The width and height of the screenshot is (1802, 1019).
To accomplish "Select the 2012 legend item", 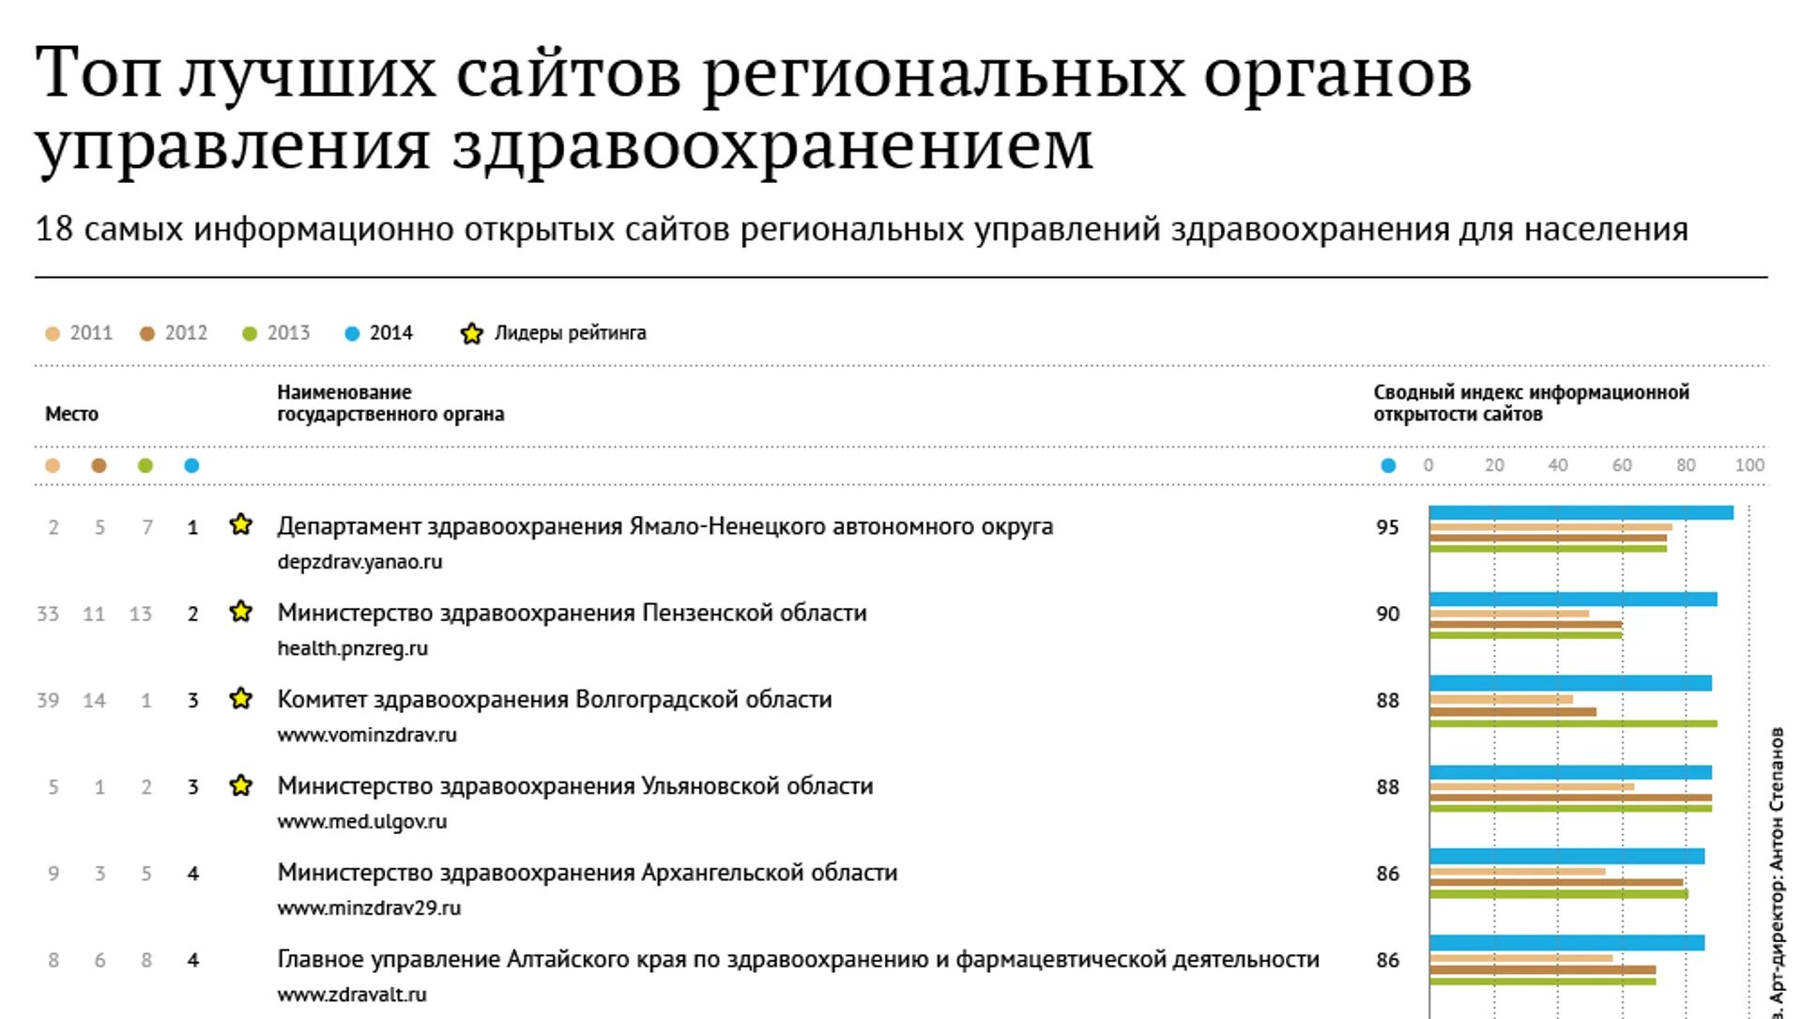I will 174,333.
